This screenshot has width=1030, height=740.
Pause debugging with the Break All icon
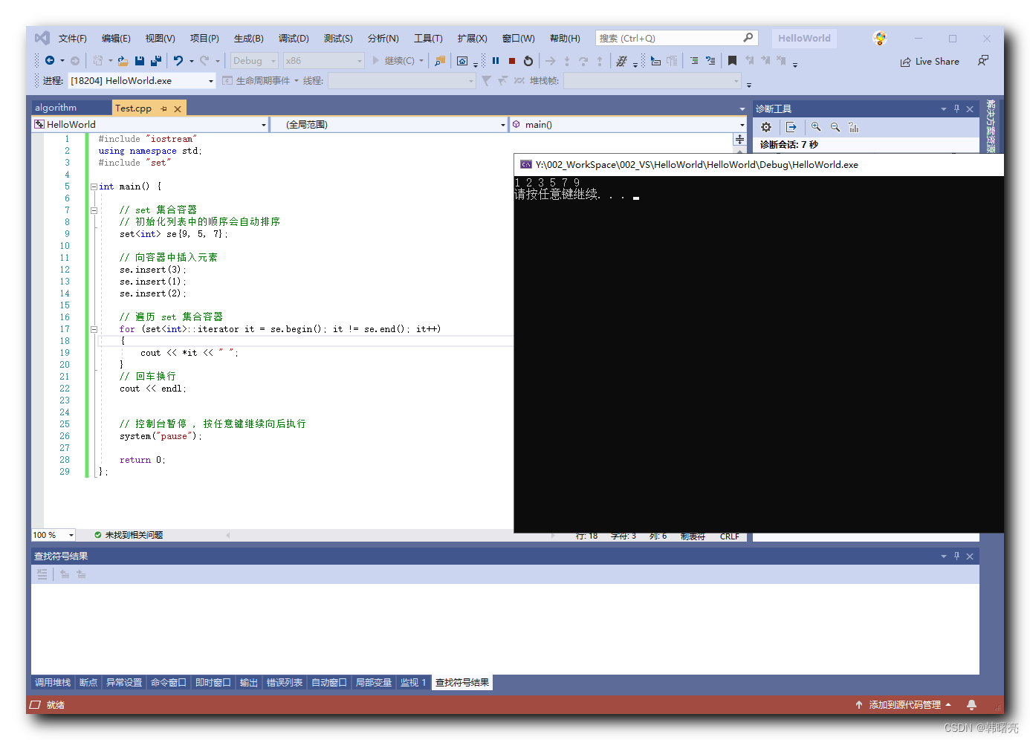coord(496,61)
